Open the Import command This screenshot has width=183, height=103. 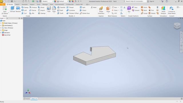41,10
